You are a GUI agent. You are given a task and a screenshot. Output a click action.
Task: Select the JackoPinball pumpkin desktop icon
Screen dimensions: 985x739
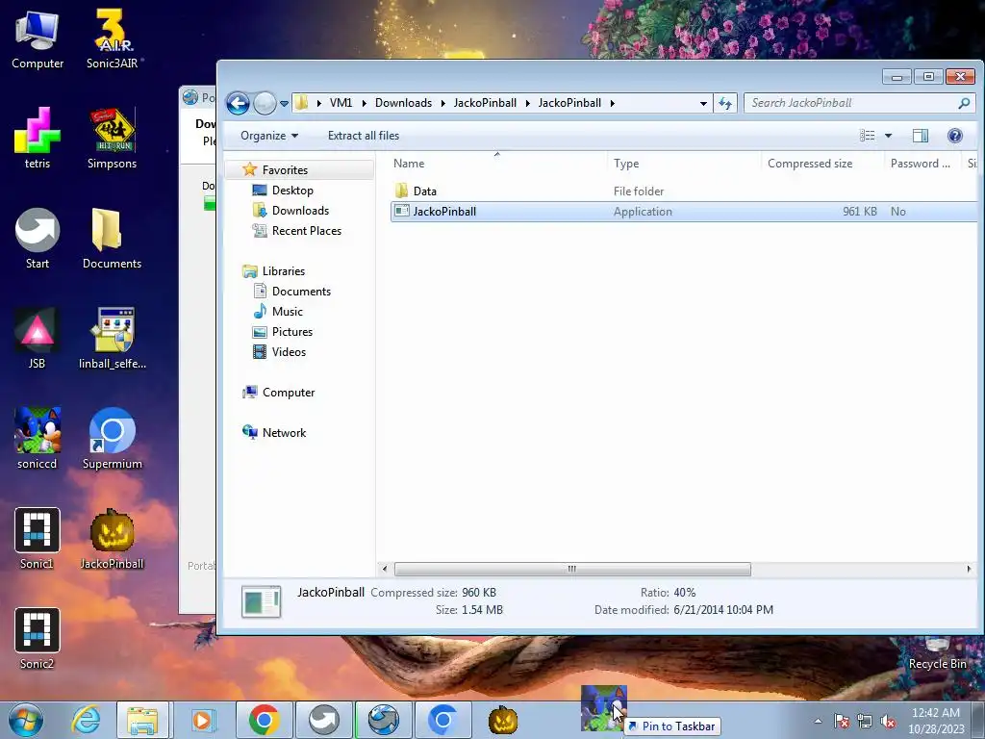pyautogui.click(x=113, y=539)
